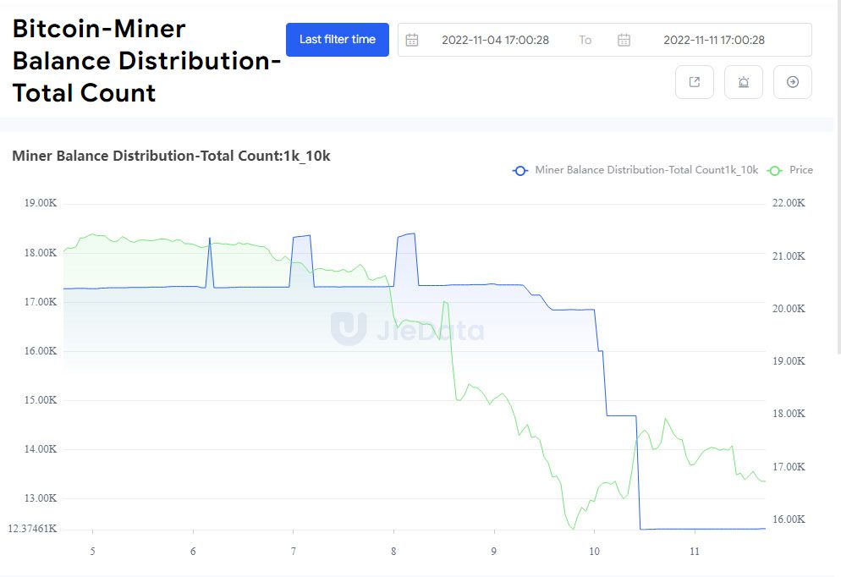Click x-axis label 11

tap(695, 552)
